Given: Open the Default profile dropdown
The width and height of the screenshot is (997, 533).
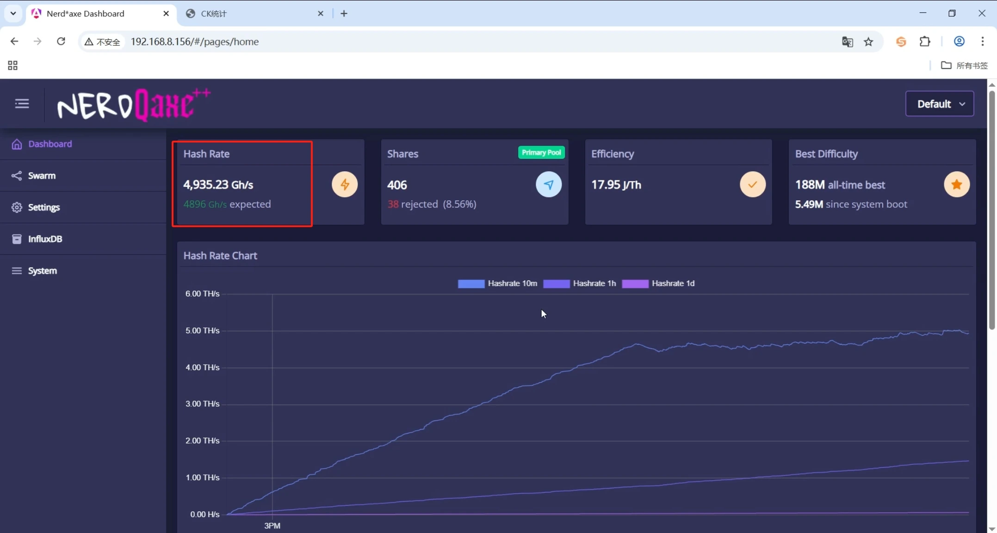Looking at the screenshot, I should 939,103.
